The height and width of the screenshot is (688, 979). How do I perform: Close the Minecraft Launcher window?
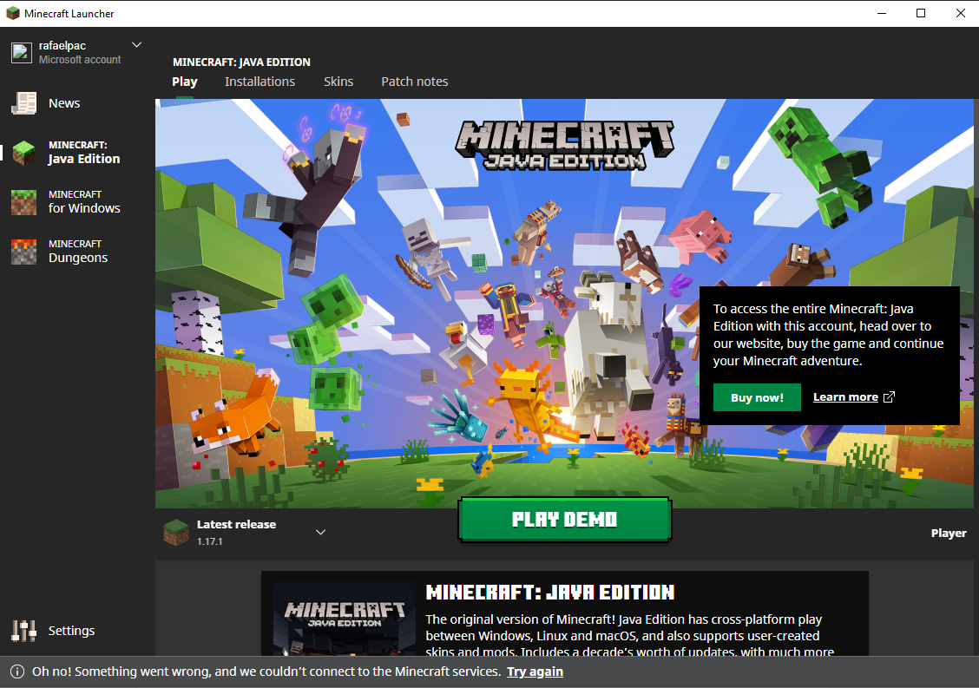(x=960, y=13)
